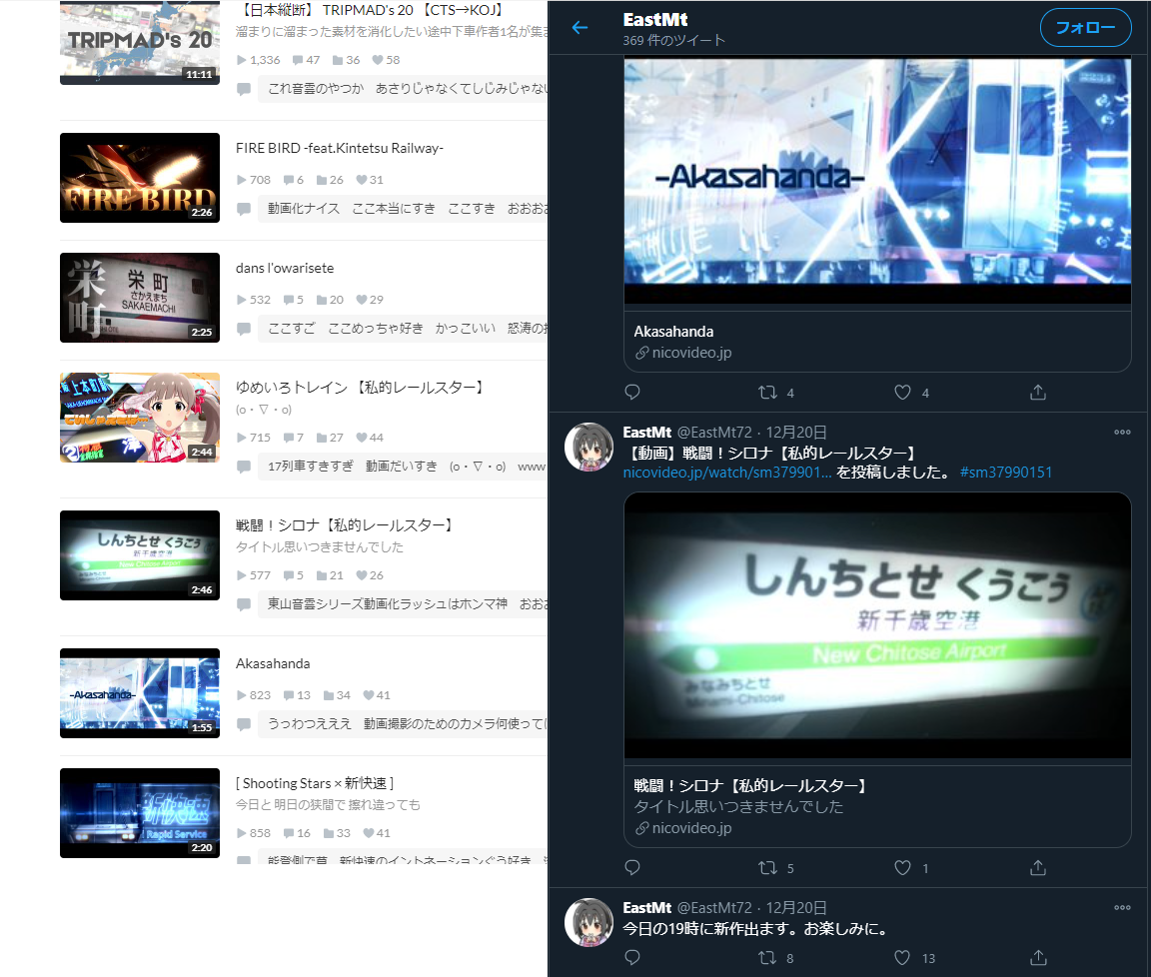Select the comment icon on the ゆめいろトレイン row

tap(244, 467)
